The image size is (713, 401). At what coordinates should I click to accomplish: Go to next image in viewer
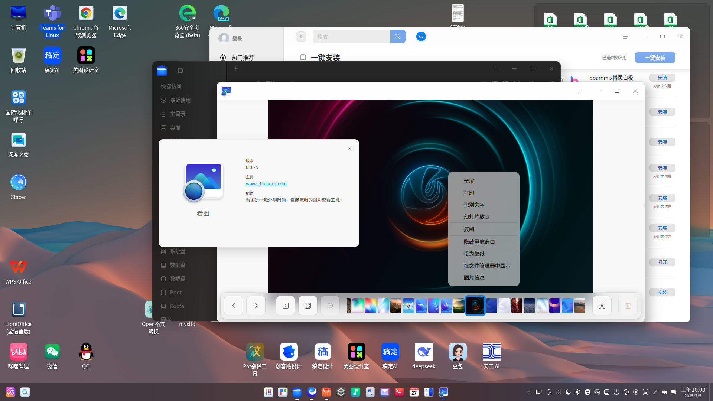pos(256,306)
